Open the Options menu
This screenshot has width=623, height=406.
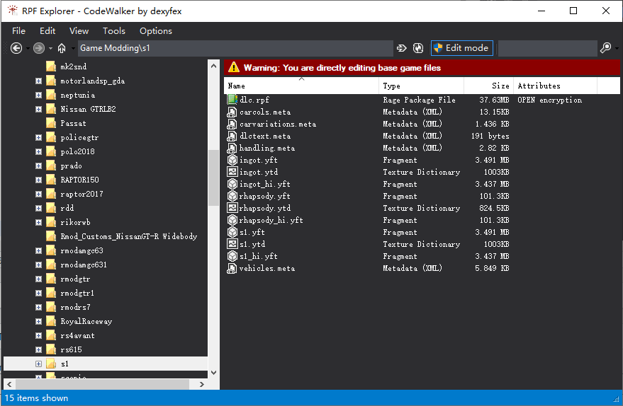155,30
